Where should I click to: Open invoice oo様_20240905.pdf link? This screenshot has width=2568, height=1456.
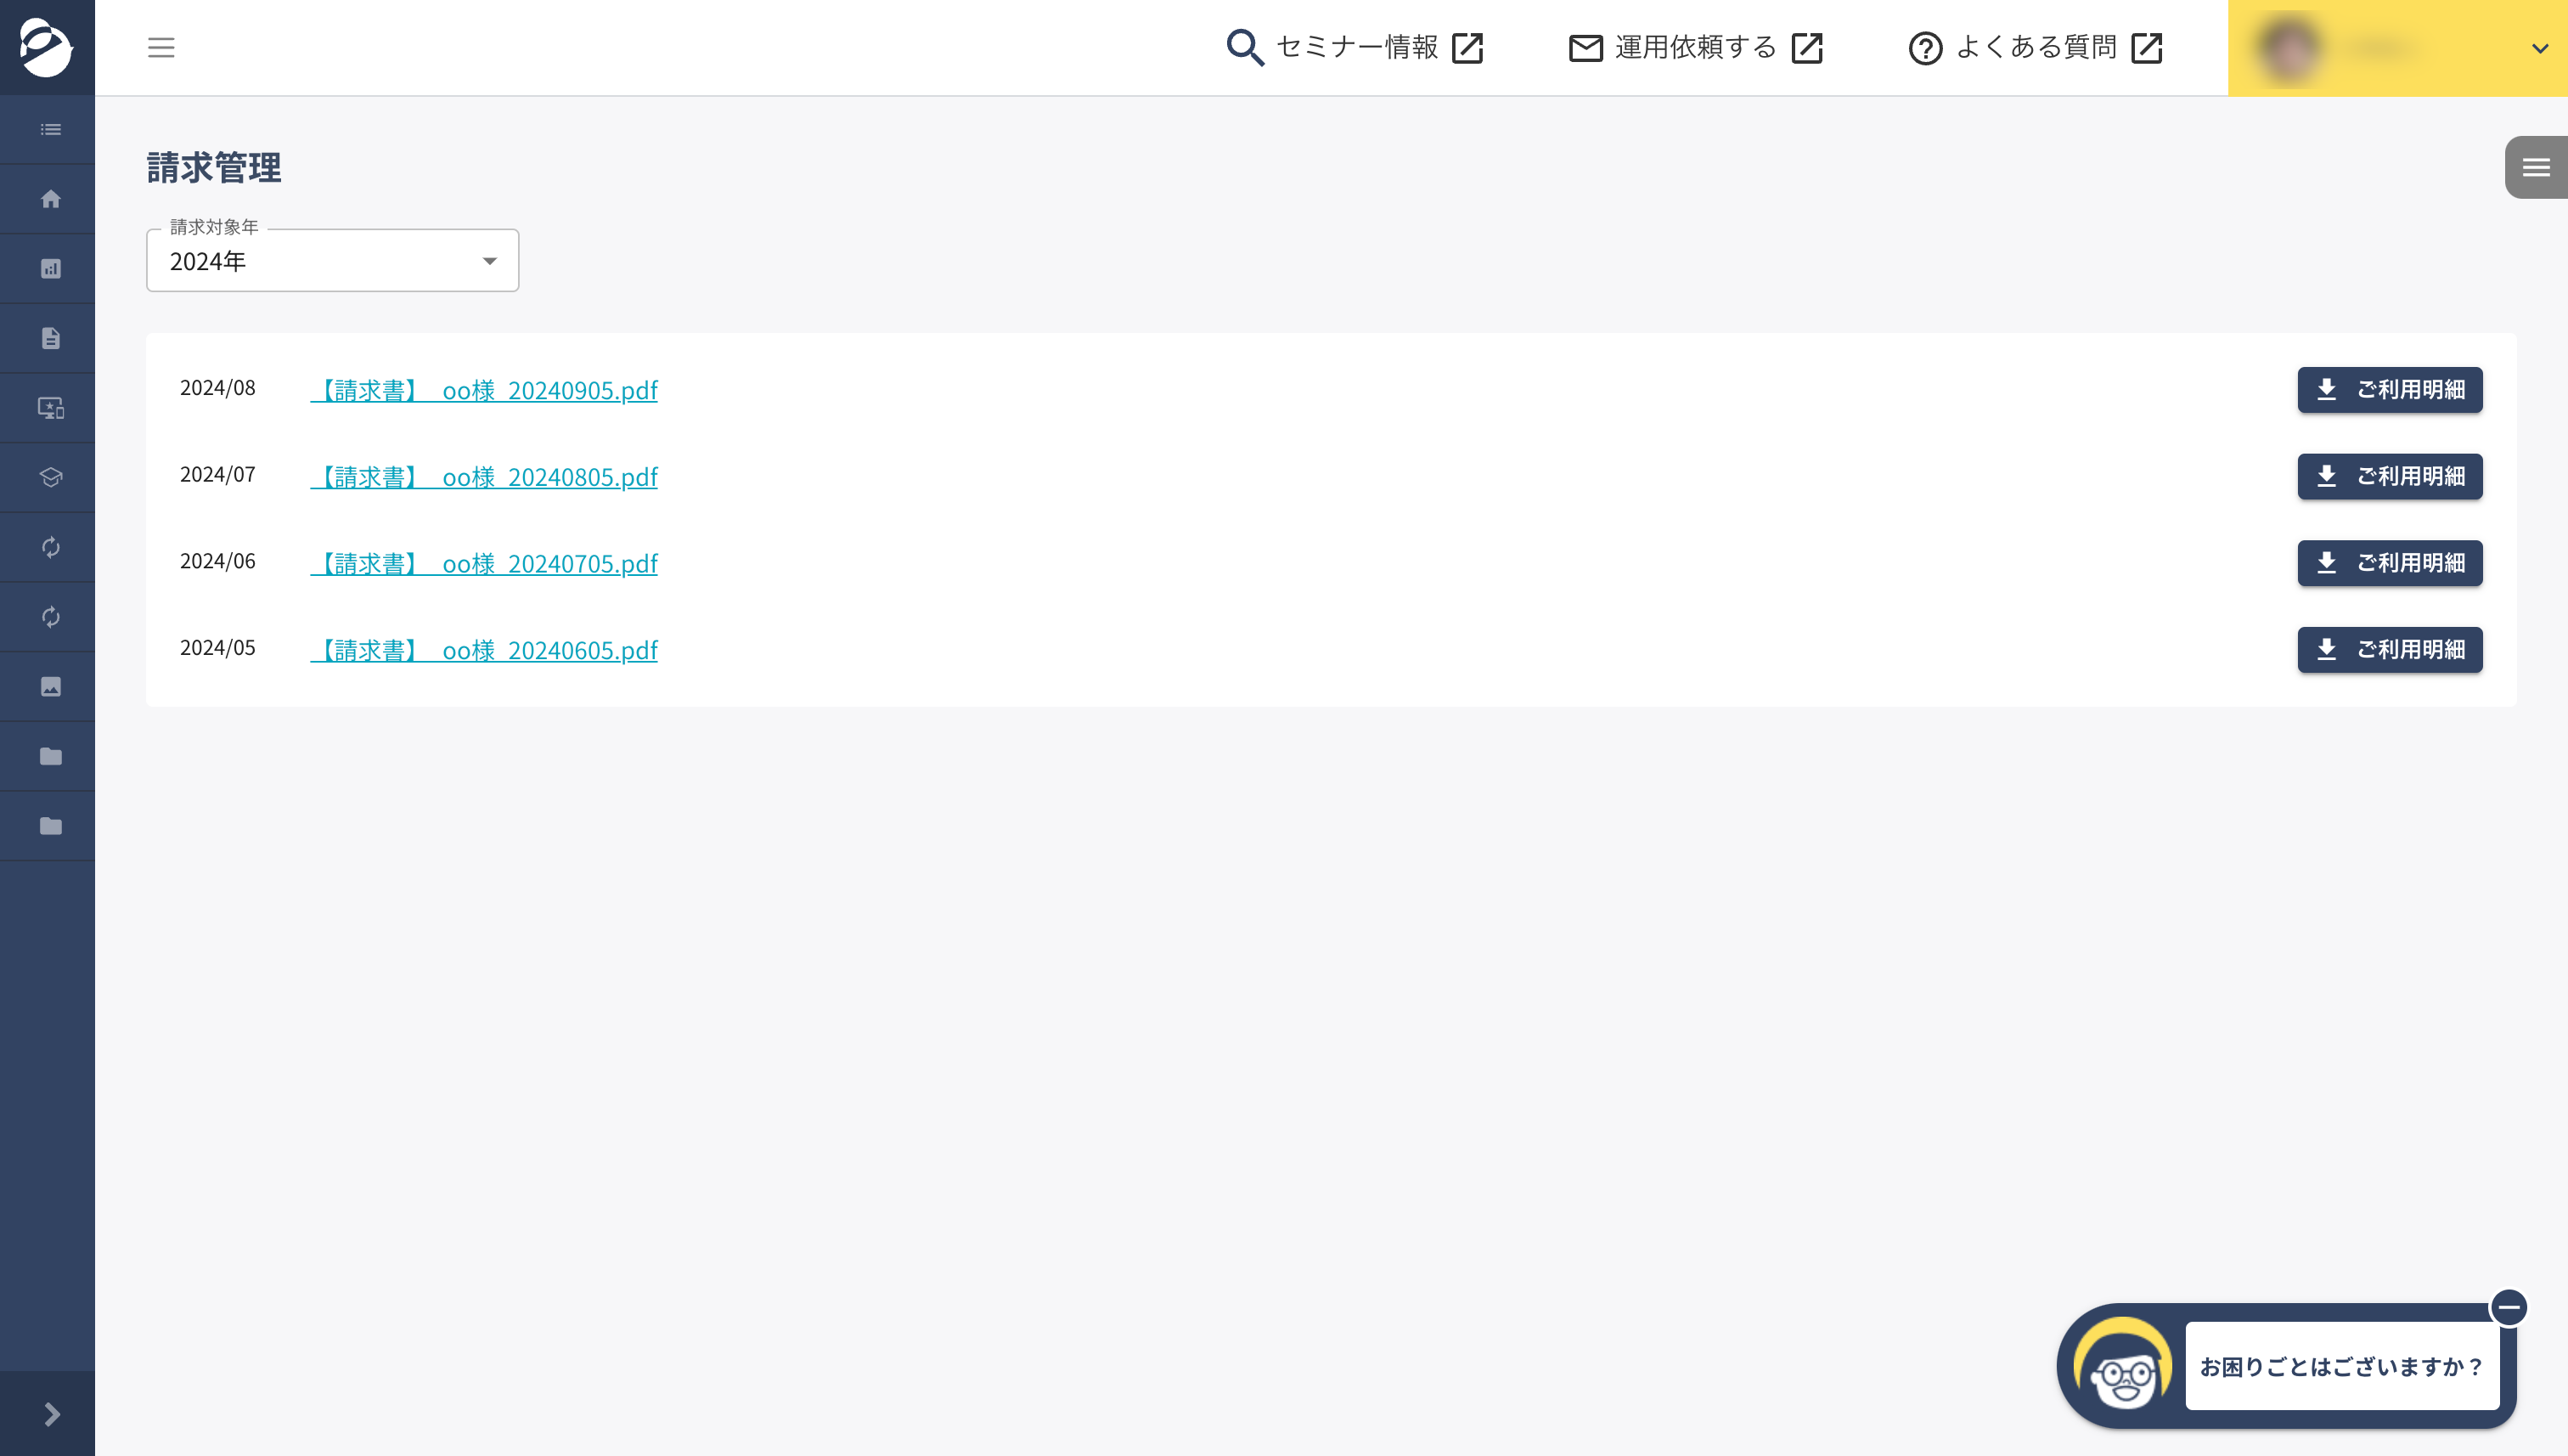tap(485, 390)
